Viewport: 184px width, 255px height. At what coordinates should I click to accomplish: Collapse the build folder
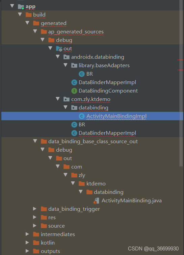[20, 15]
